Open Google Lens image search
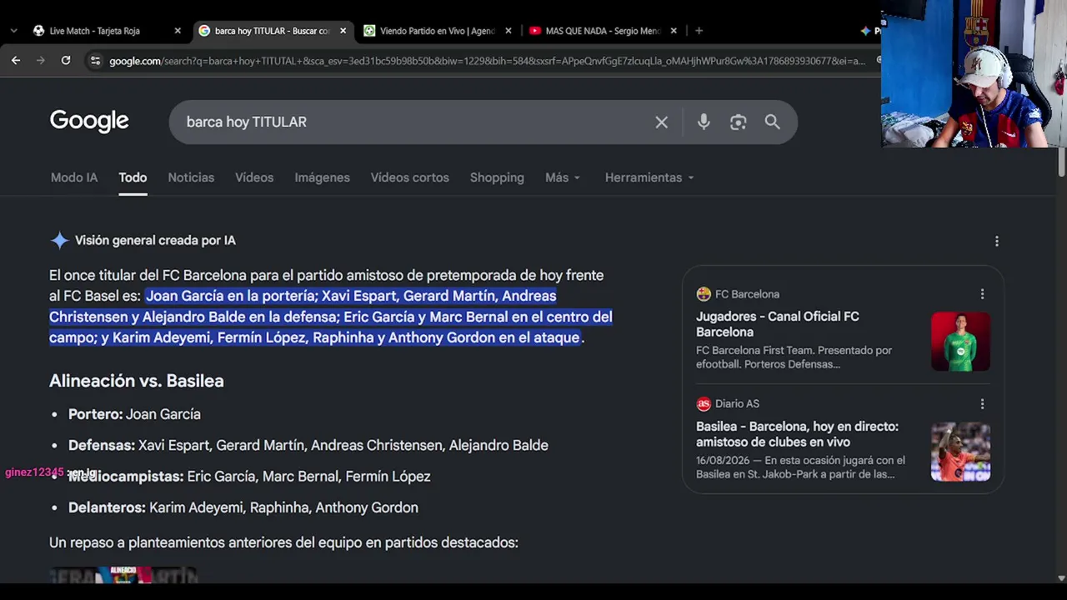The width and height of the screenshot is (1067, 600). [738, 122]
